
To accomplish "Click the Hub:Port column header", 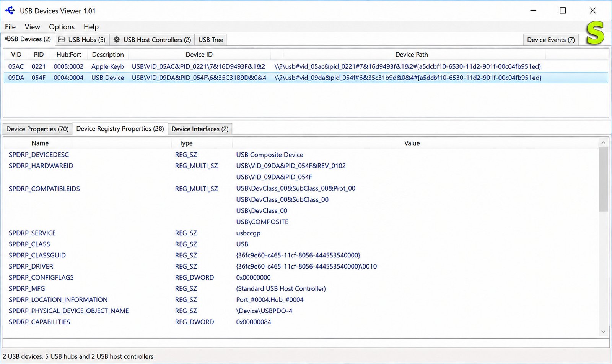I will (69, 55).
